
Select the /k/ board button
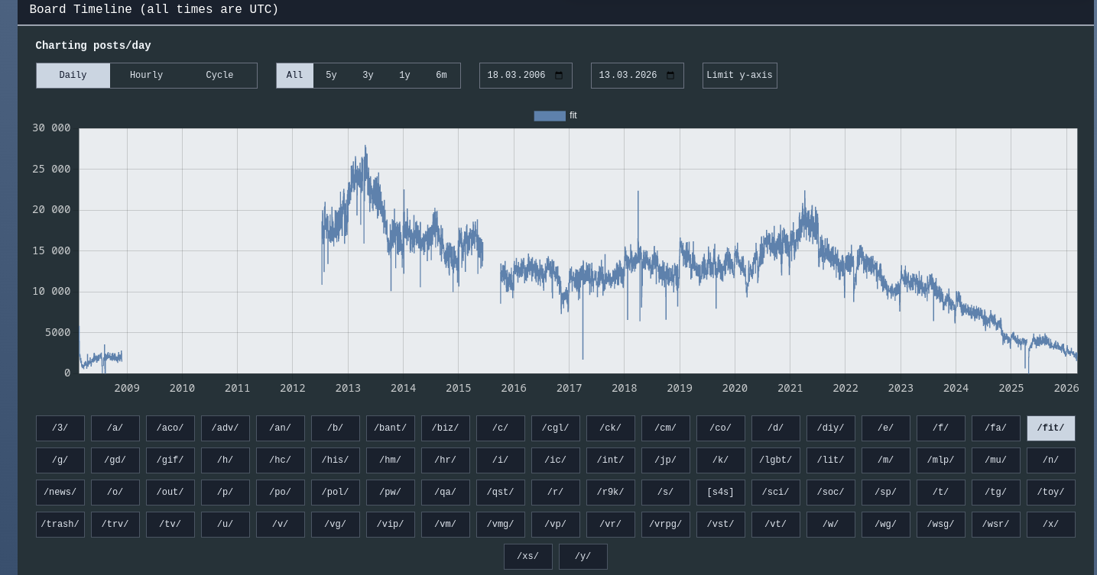pyautogui.click(x=721, y=460)
